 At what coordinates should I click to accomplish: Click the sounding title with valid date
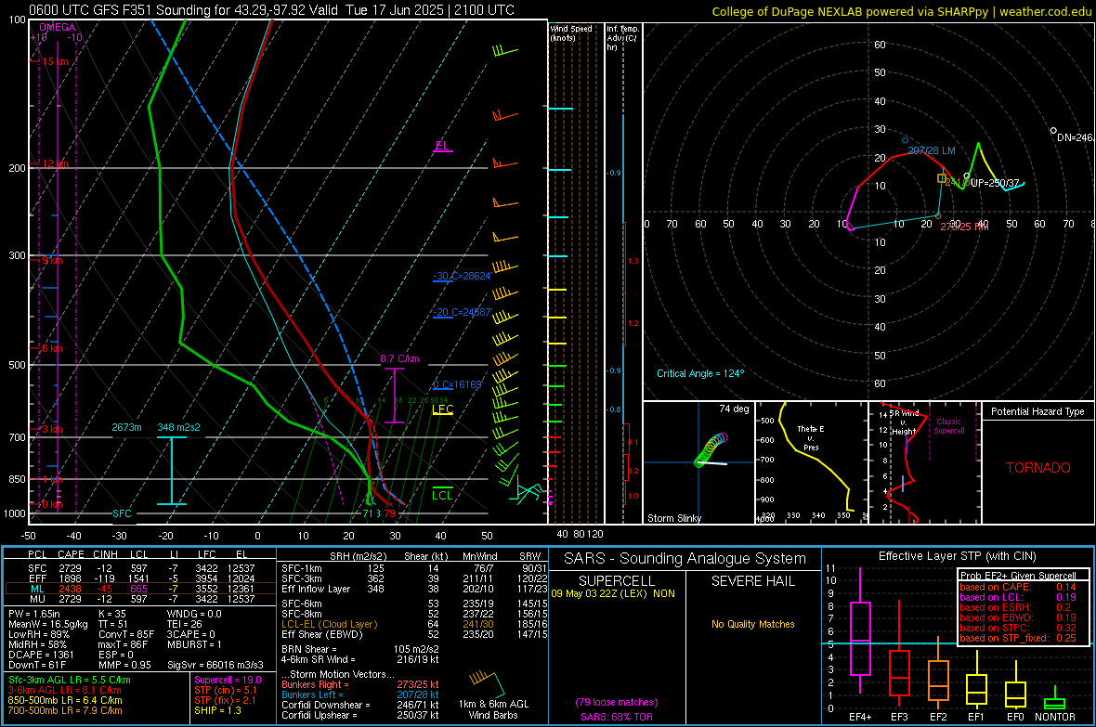tap(272, 10)
